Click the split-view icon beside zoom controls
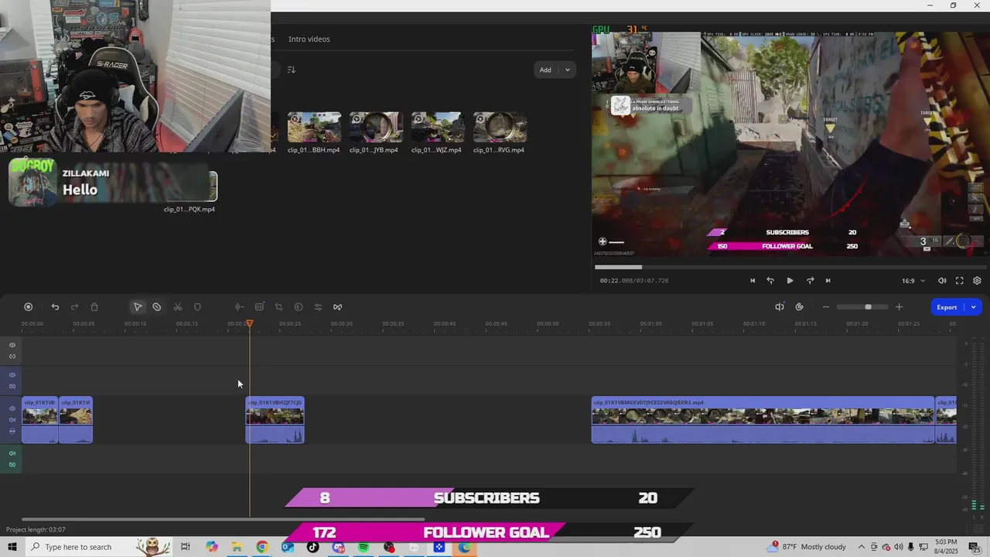This screenshot has width=990, height=557. 780,307
